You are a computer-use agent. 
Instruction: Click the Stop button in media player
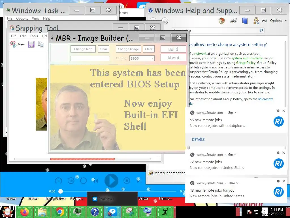coord(127,181)
